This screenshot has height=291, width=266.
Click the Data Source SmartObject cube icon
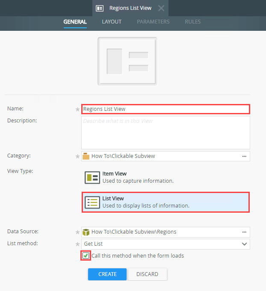point(86,232)
